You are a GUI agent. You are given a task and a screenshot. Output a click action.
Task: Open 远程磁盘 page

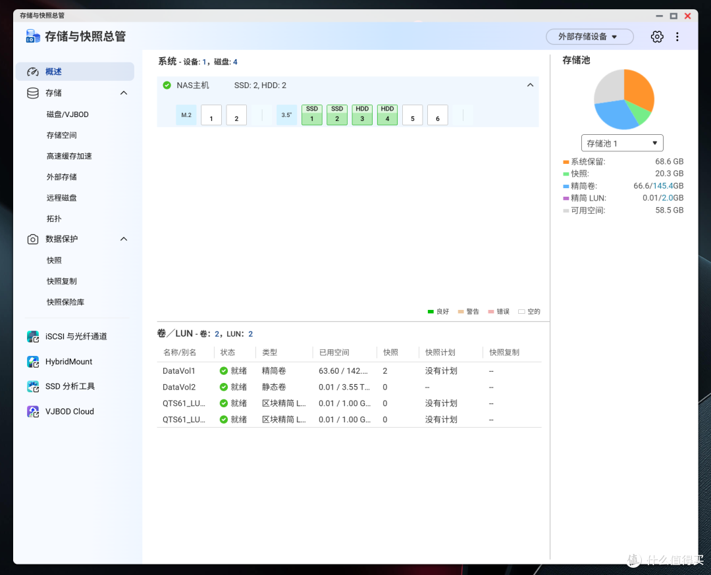[62, 197]
